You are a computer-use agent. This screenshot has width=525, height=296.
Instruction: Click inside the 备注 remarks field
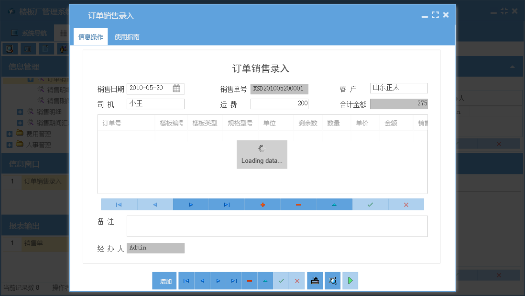[x=277, y=226]
